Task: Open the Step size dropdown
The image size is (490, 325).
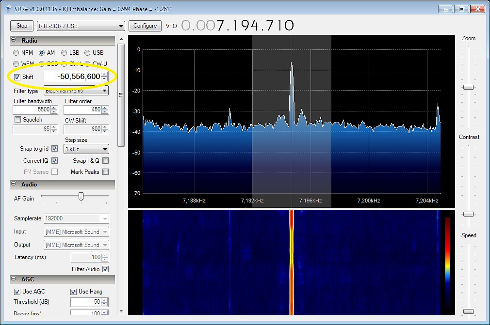Action: [x=86, y=149]
